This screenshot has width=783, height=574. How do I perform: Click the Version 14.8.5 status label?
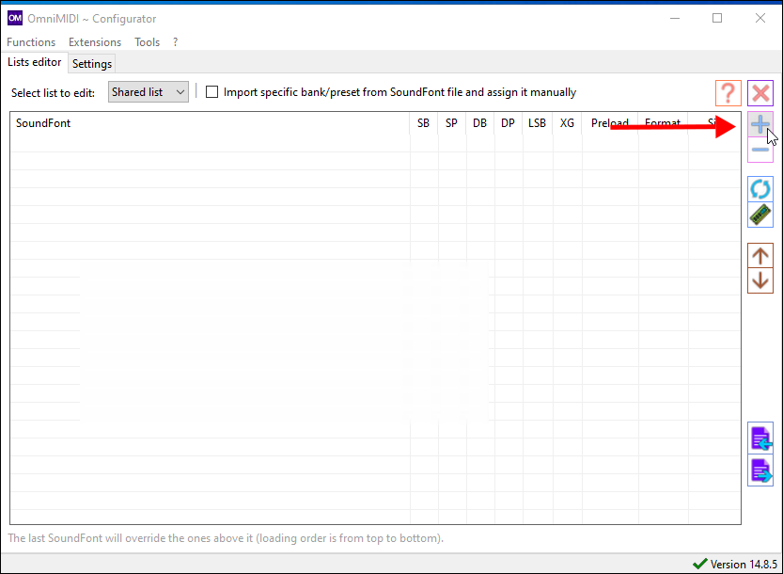(x=742, y=565)
